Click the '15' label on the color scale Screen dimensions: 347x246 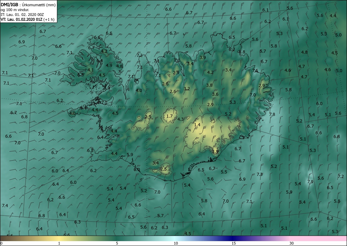pos(234,243)
